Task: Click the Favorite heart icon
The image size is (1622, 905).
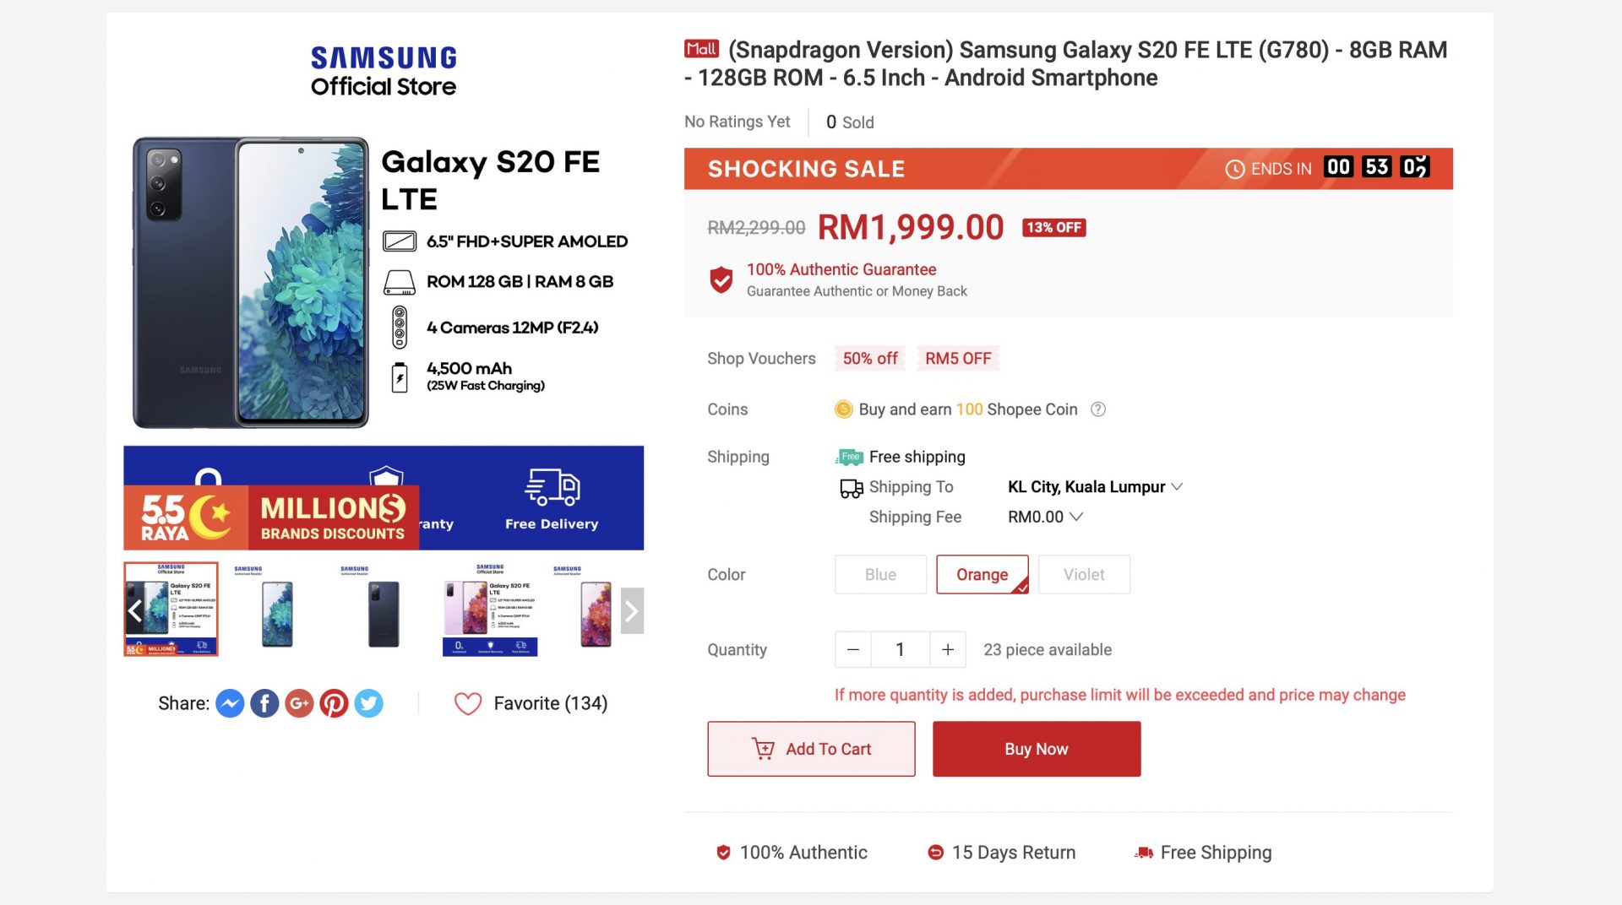Action: coord(468,703)
